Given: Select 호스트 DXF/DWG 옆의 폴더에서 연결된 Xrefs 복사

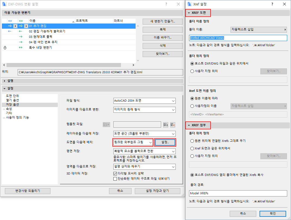Looking at the screenshot, I should [192, 175].
